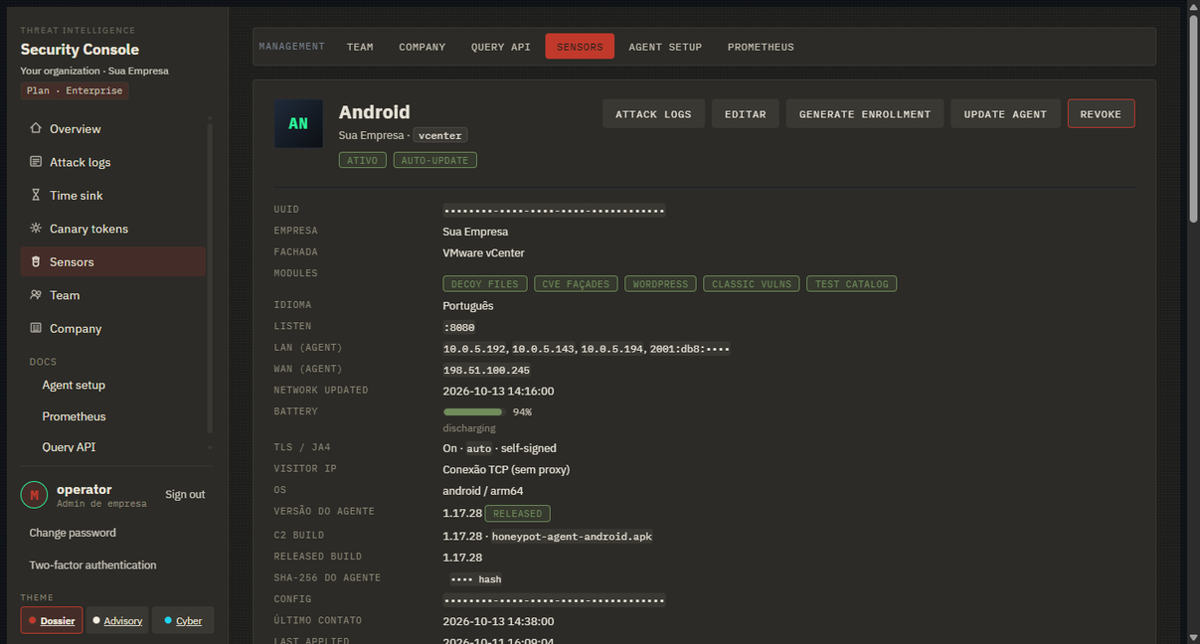Select the Cyber theme

click(x=183, y=620)
